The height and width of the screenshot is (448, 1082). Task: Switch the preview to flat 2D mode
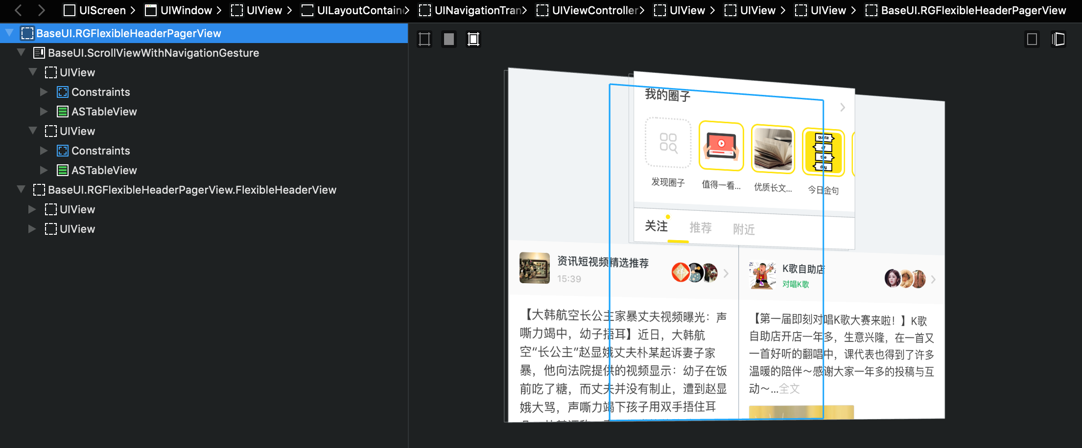[x=1032, y=39]
